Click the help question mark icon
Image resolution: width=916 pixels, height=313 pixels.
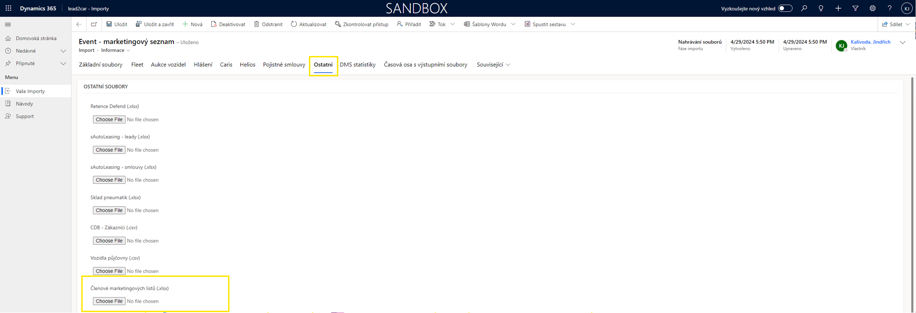click(x=889, y=8)
